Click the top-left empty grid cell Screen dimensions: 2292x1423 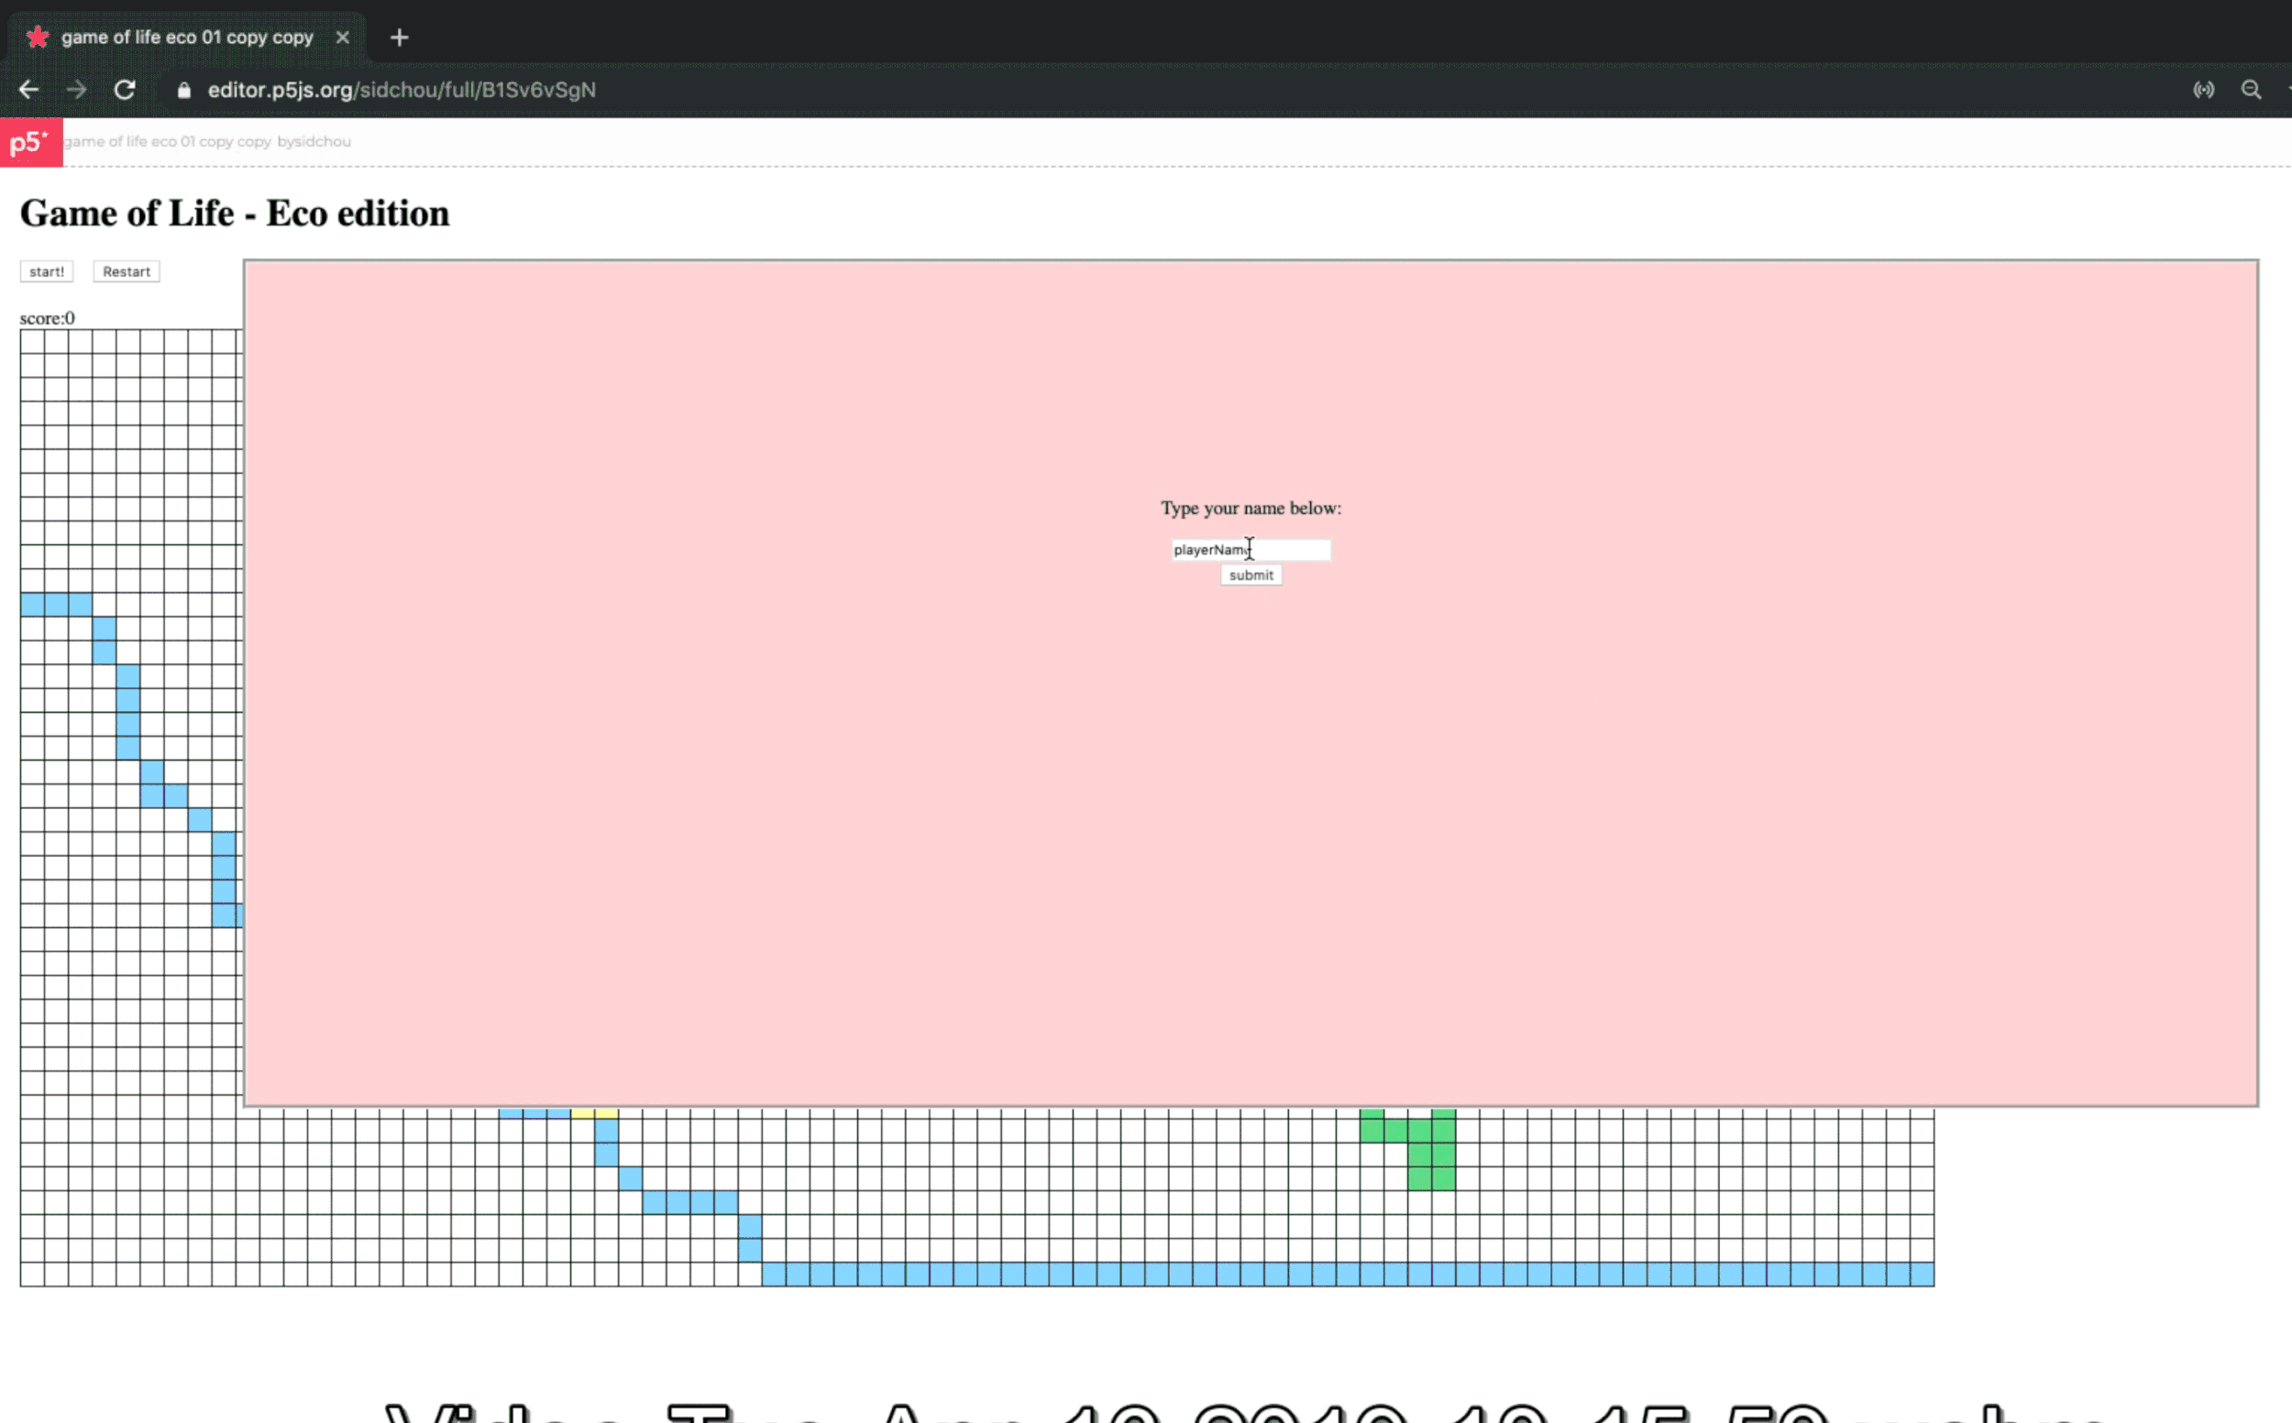point(32,341)
